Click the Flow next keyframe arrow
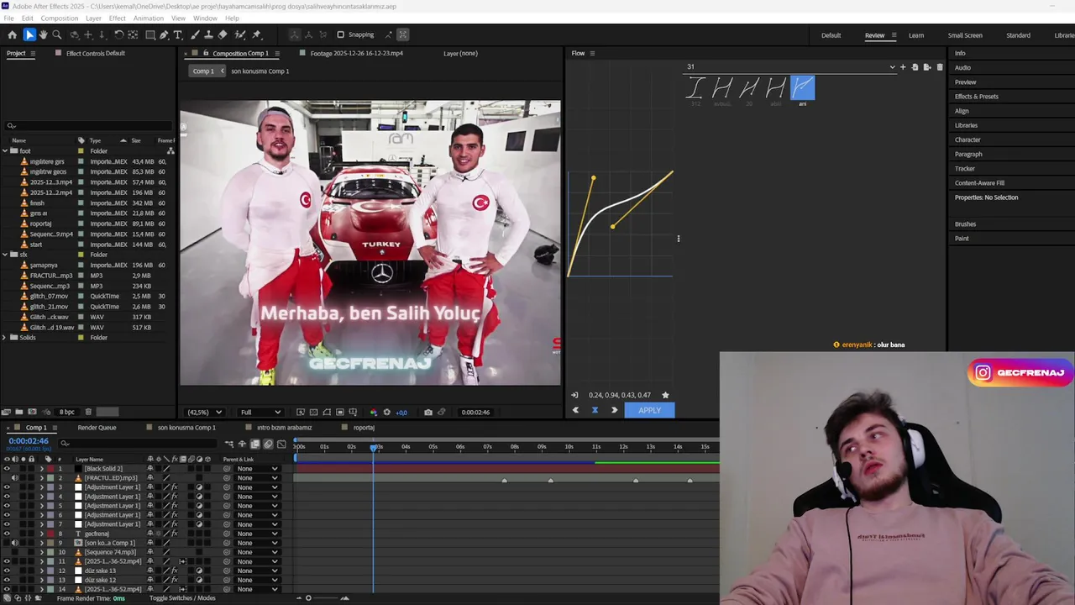The width and height of the screenshot is (1075, 605). click(x=614, y=410)
